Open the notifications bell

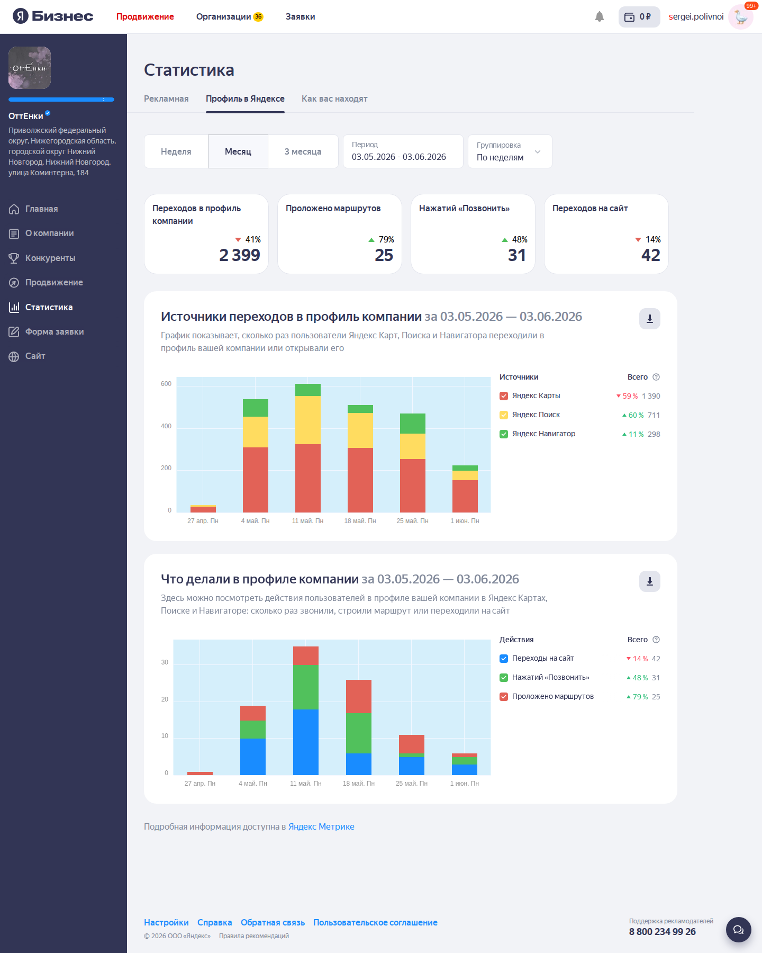click(x=600, y=17)
